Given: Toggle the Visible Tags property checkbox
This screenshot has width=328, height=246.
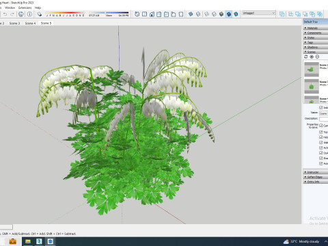Looking at the screenshot, I should coord(321,142).
